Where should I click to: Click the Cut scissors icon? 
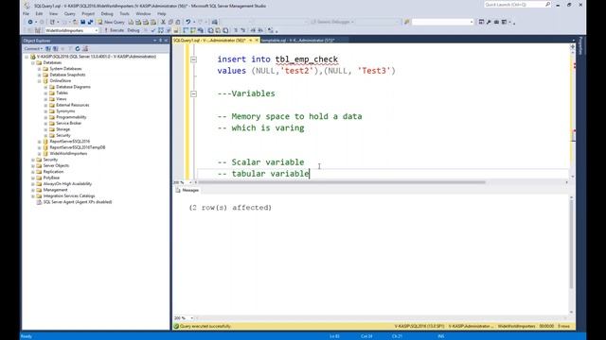tap(163, 22)
